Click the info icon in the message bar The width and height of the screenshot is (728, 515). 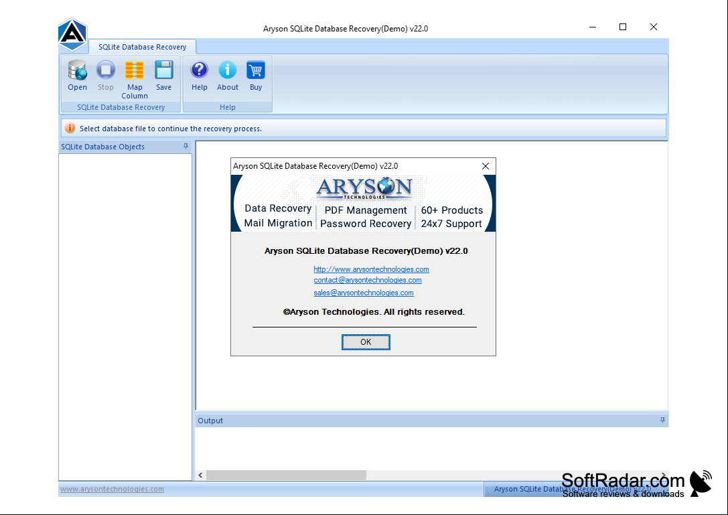70,128
